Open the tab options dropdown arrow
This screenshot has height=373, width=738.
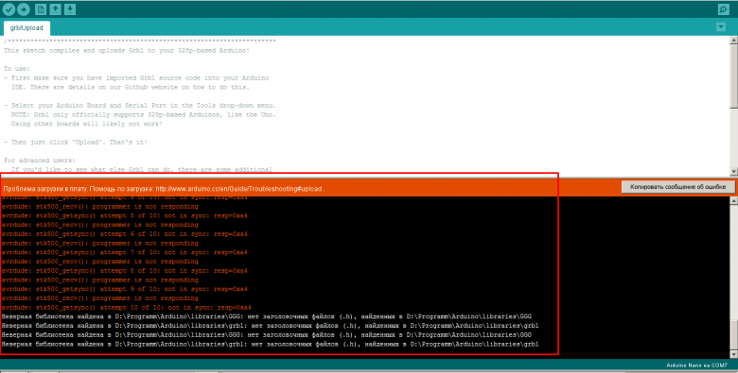pyautogui.click(x=721, y=26)
